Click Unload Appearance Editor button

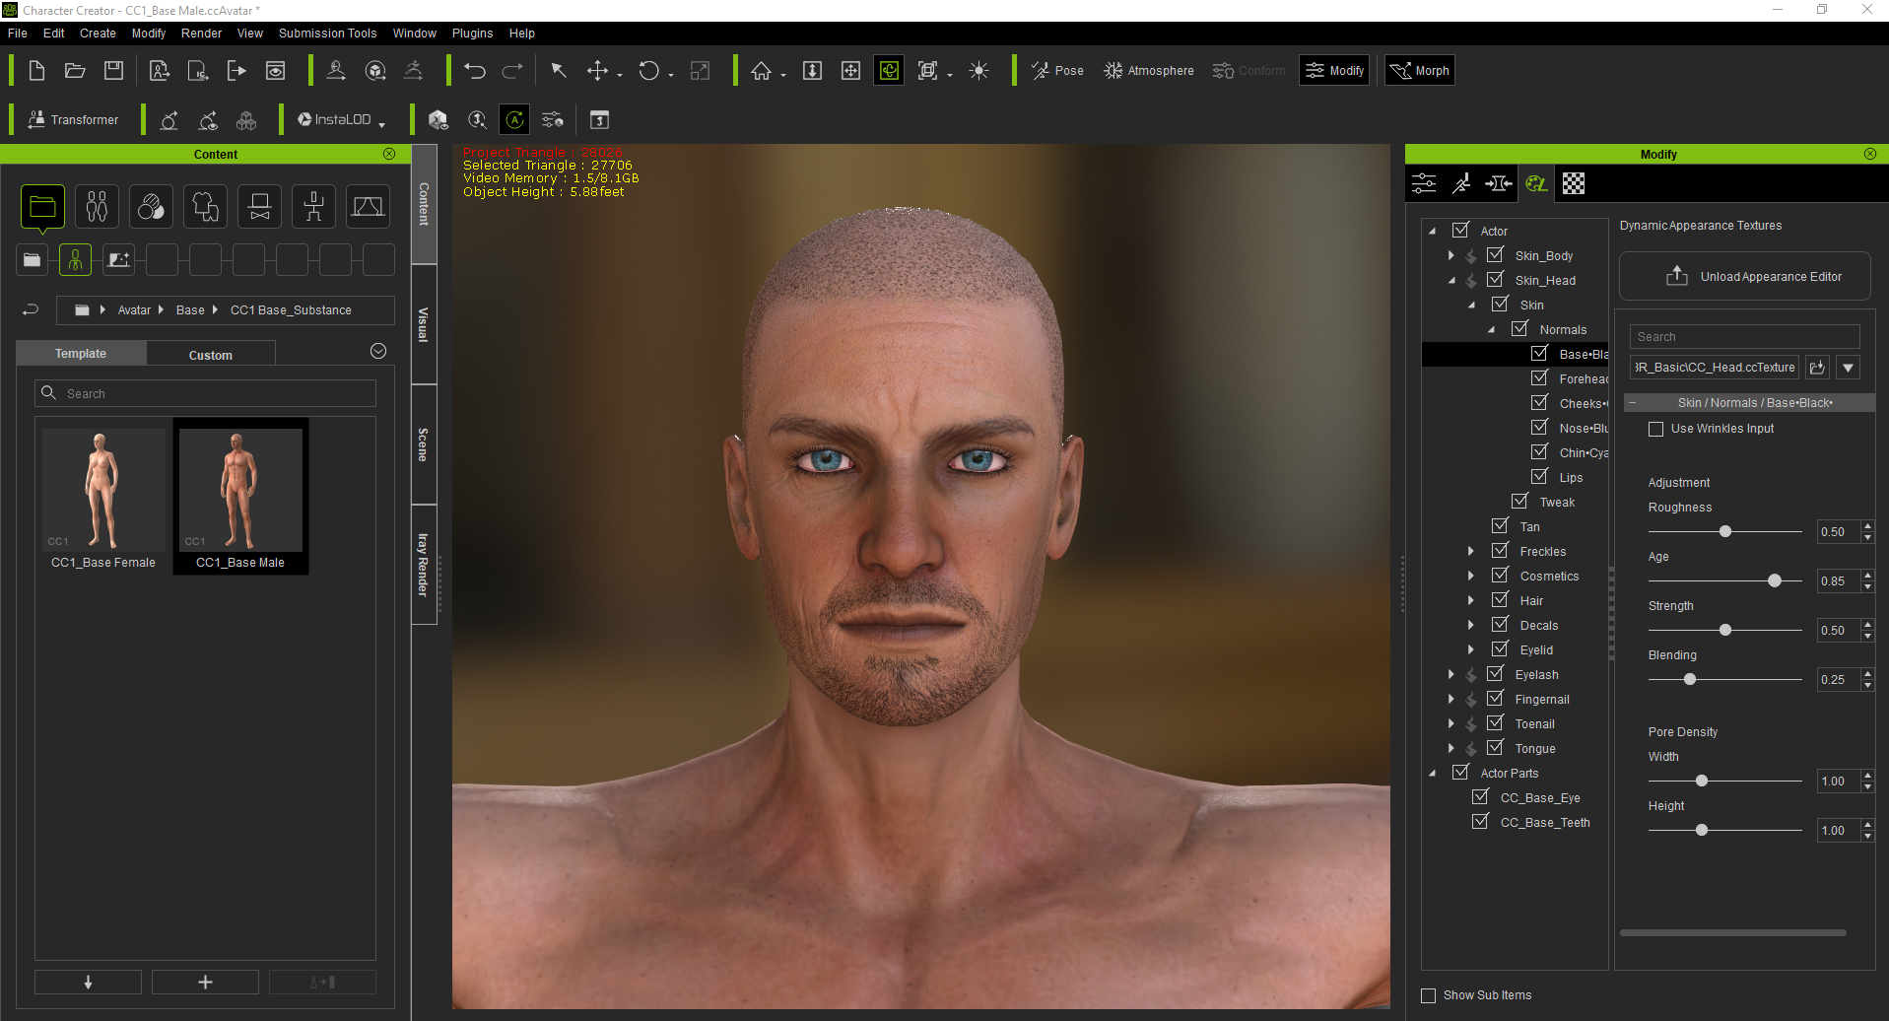click(x=1745, y=277)
